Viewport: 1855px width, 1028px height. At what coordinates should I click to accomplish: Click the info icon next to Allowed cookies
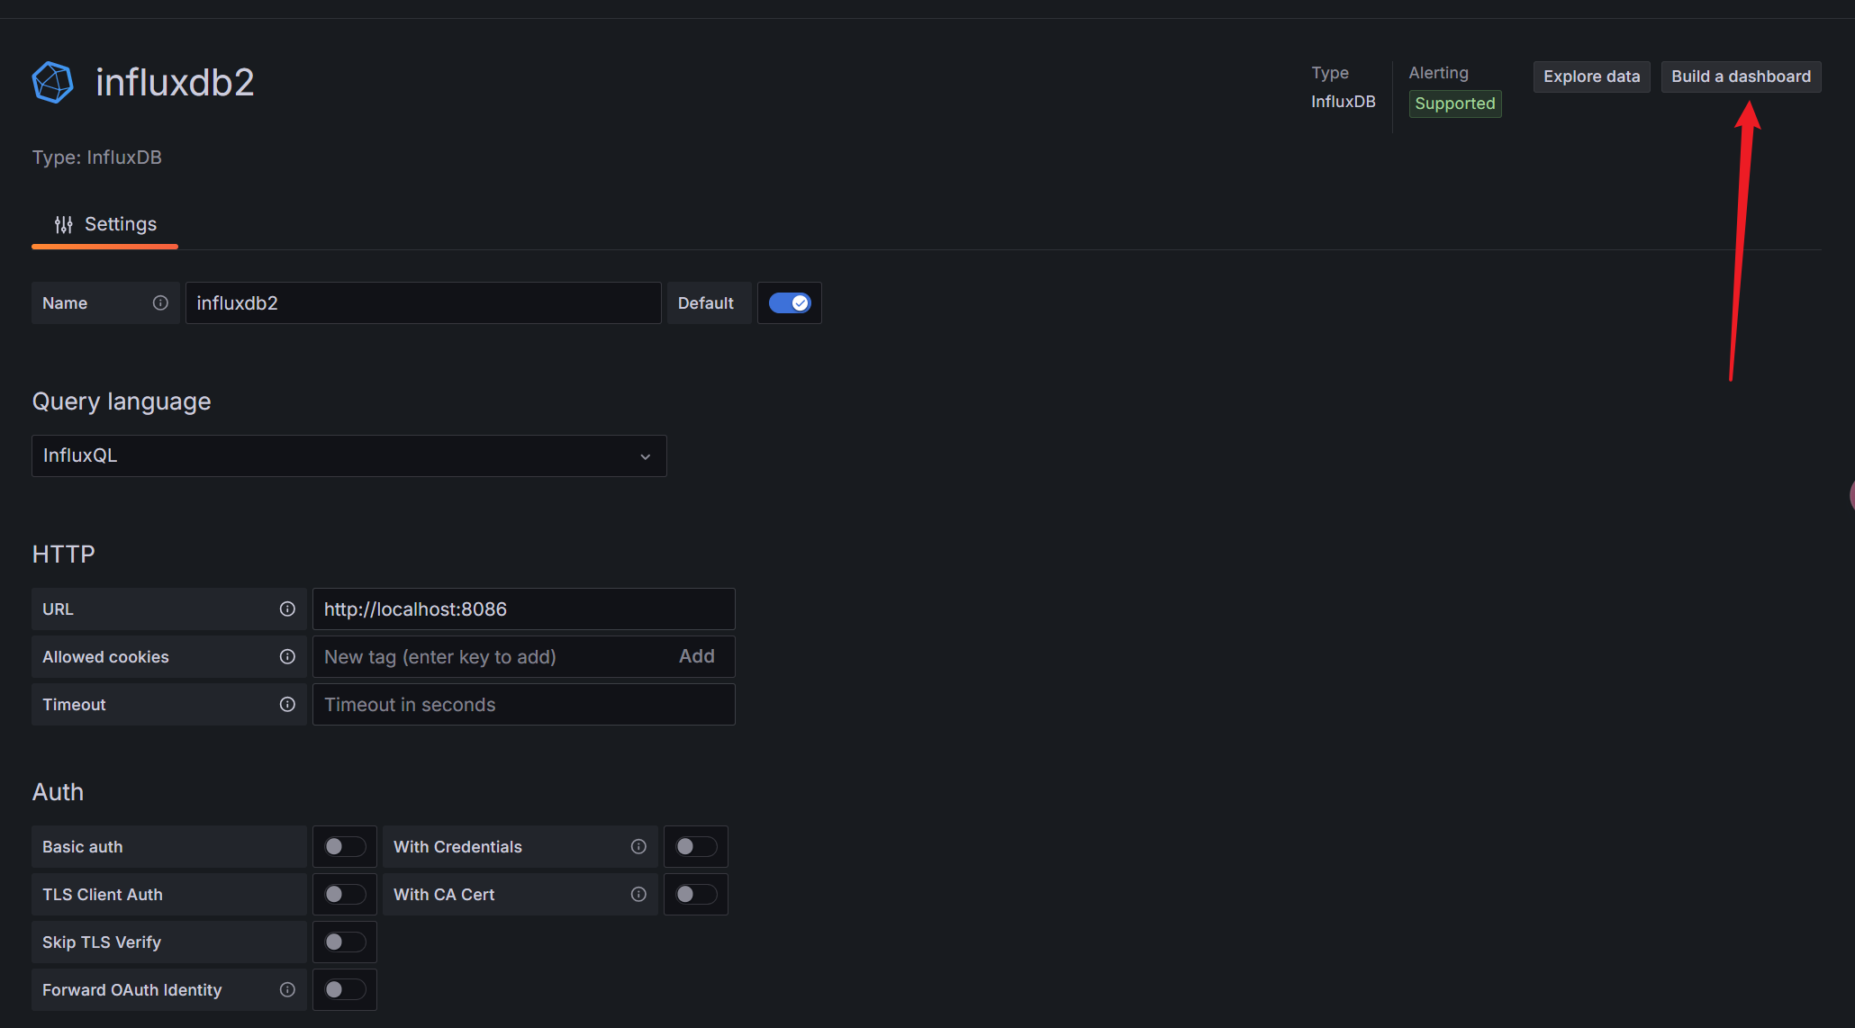287,657
